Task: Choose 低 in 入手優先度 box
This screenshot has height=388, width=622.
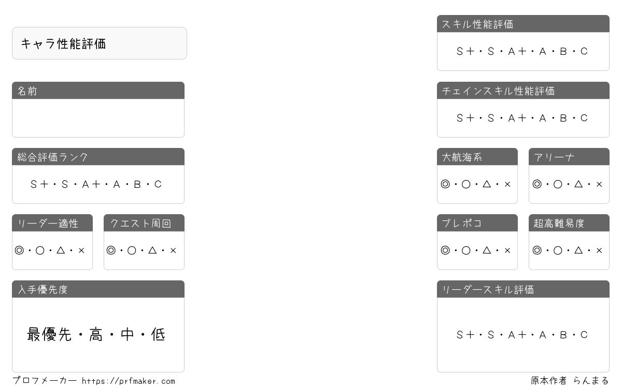Action: tap(158, 335)
